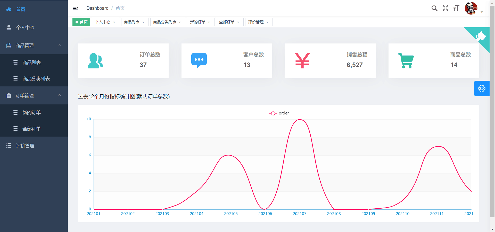495x232 pixels.
Task: Click the 202111 x-axis label
Action: tap(437, 214)
